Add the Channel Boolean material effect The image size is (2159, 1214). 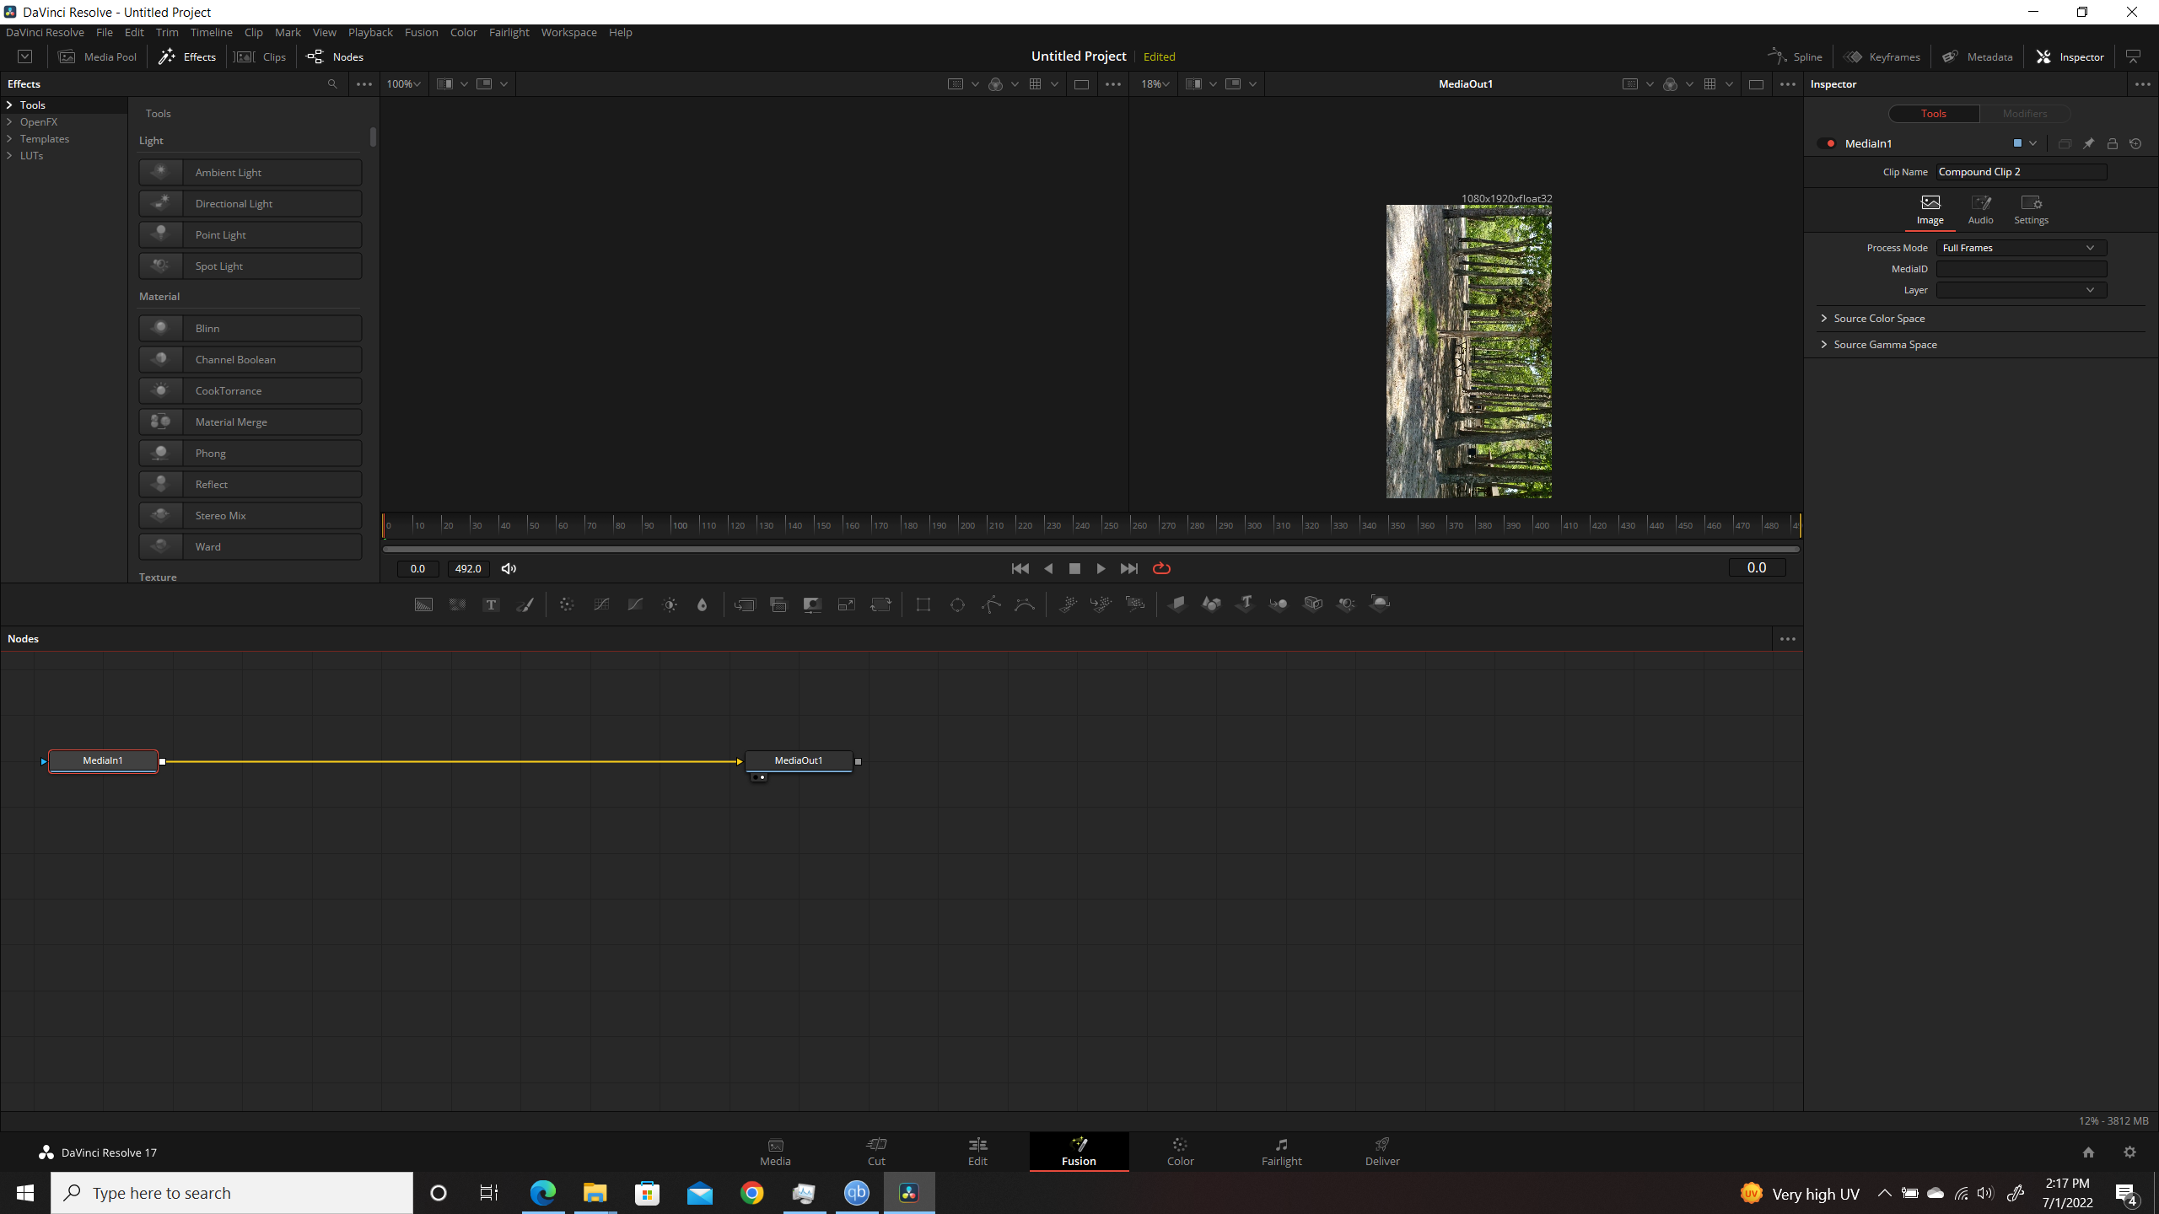pos(250,360)
